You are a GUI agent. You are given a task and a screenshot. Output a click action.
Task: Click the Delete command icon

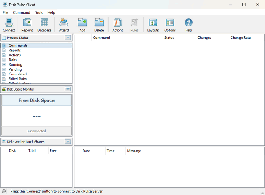coord(99,25)
